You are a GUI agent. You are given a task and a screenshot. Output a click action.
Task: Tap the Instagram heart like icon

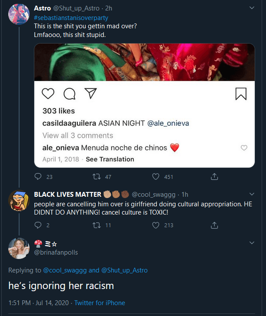48,93
